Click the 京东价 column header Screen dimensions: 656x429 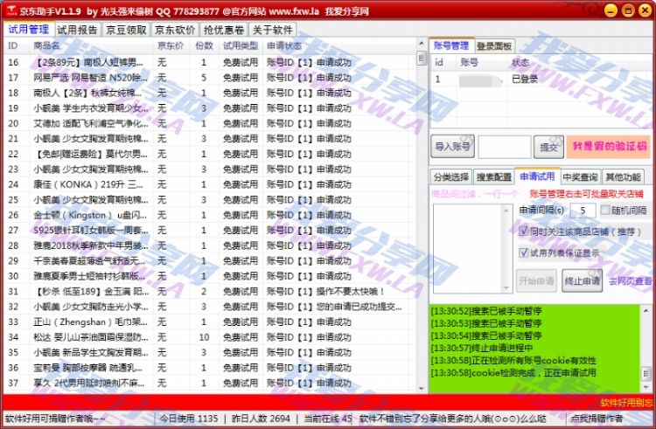click(x=171, y=45)
